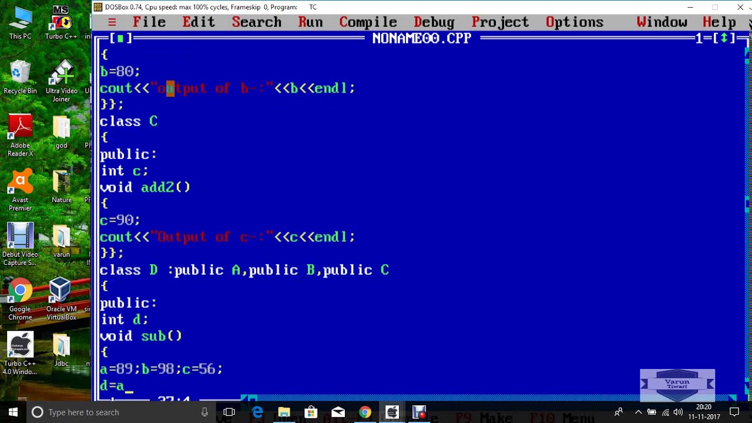Click the 'void sub()' line in editor

(x=141, y=336)
